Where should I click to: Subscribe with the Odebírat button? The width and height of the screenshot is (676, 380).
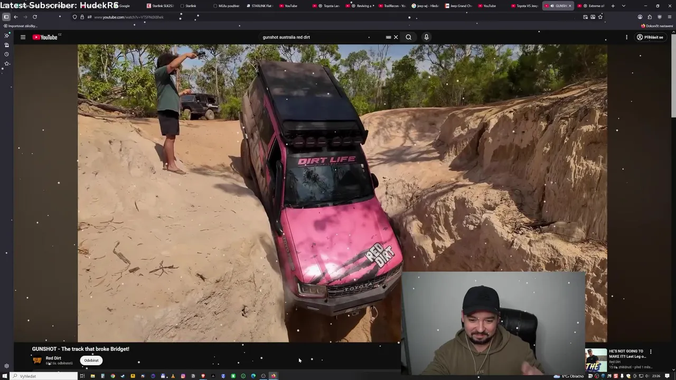tap(91, 360)
